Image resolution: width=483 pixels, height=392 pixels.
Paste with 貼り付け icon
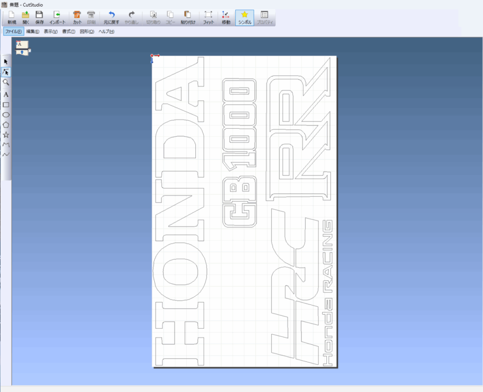(x=188, y=17)
